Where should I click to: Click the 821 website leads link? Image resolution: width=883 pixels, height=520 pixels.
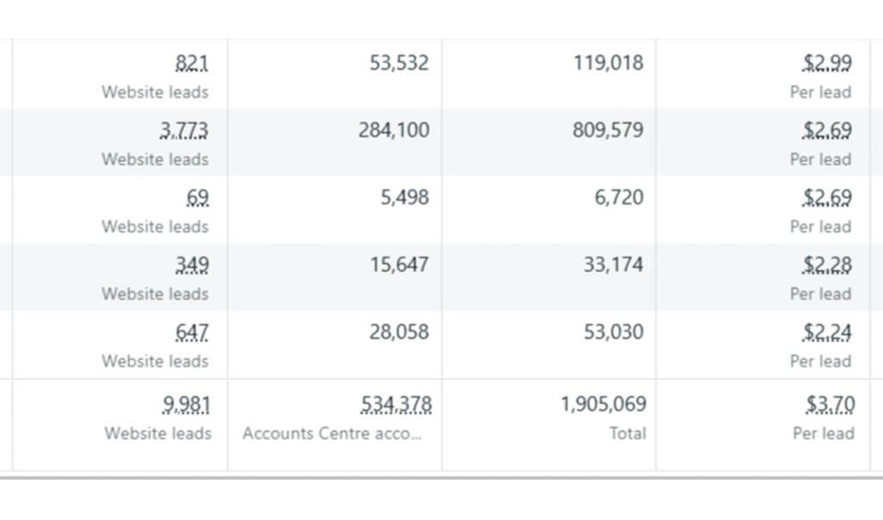[191, 63]
